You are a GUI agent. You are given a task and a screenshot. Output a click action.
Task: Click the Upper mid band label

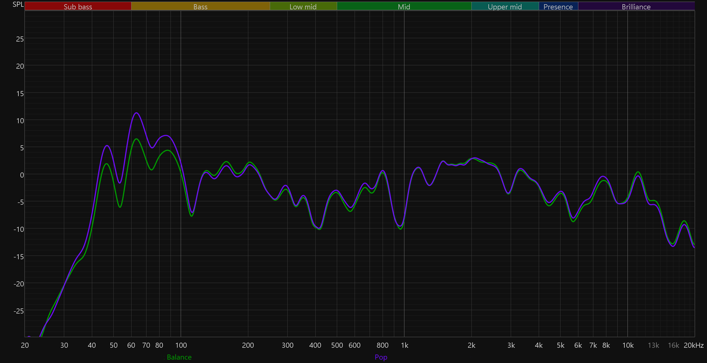[x=505, y=7]
